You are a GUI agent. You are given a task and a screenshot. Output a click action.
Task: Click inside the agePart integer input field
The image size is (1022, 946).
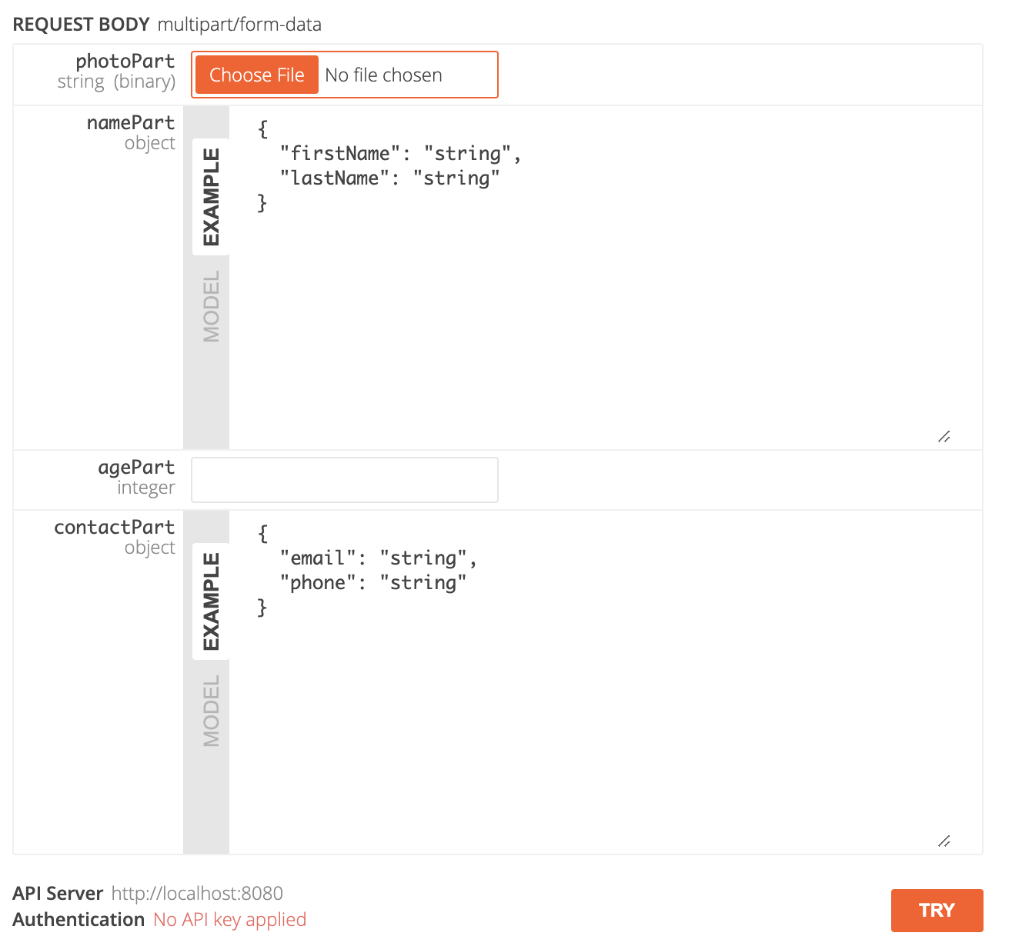344,479
